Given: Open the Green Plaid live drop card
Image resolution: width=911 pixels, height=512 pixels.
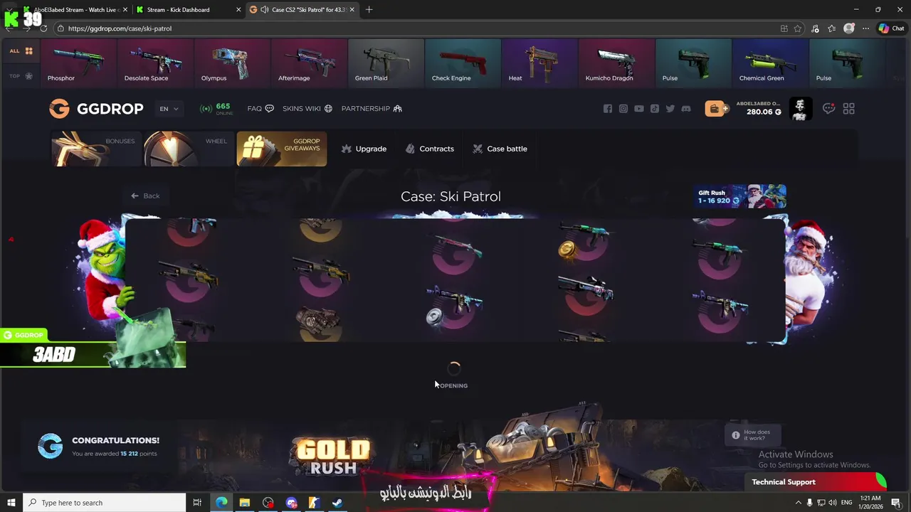Looking at the screenshot, I should point(386,62).
